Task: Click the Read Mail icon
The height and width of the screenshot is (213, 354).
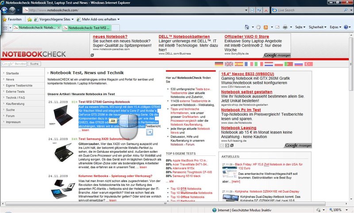Action: click(x=277, y=27)
